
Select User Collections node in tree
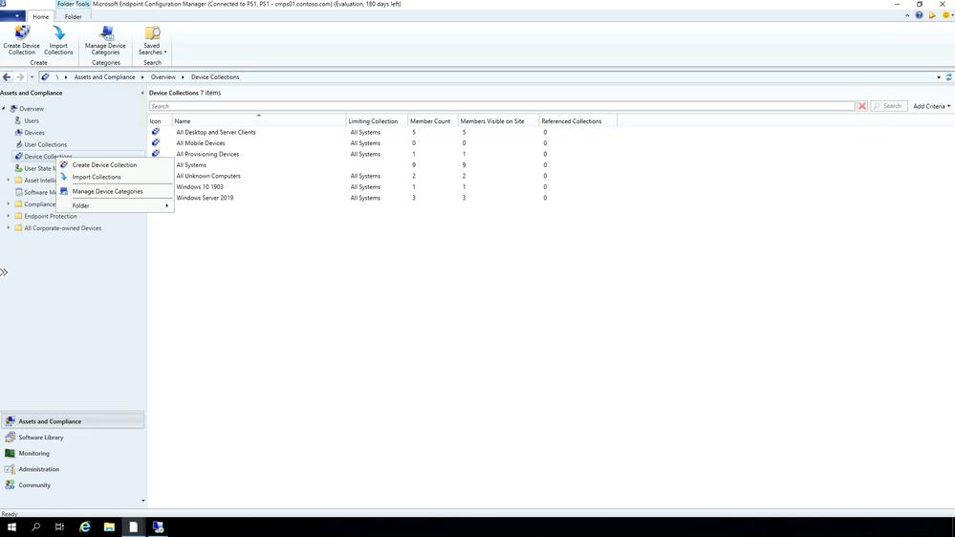pos(45,145)
